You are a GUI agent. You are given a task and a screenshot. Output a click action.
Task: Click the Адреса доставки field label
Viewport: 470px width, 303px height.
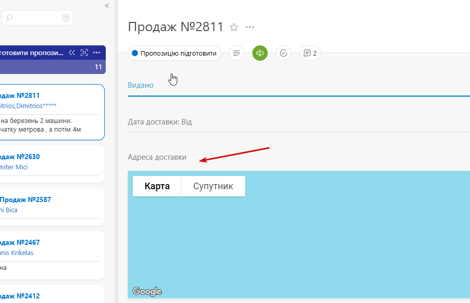pyautogui.click(x=157, y=157)
